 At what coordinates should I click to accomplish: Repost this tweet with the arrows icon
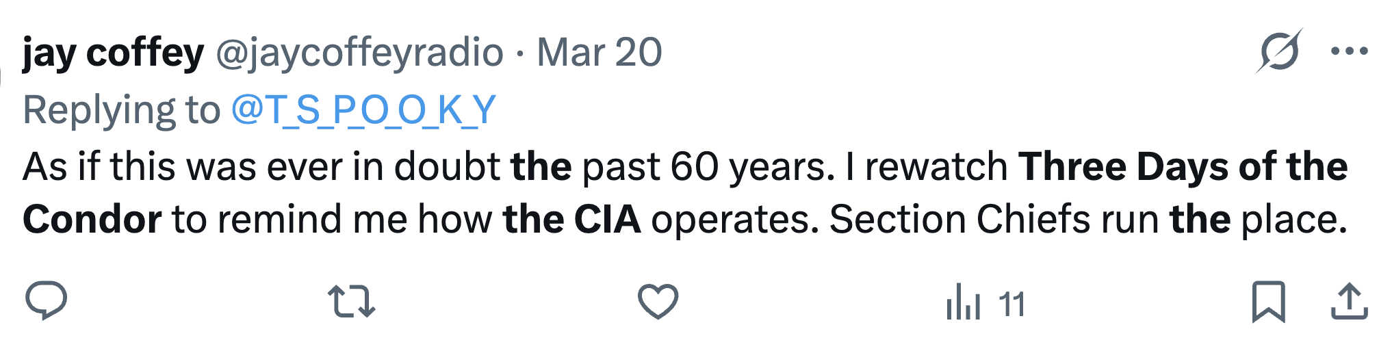351,302
